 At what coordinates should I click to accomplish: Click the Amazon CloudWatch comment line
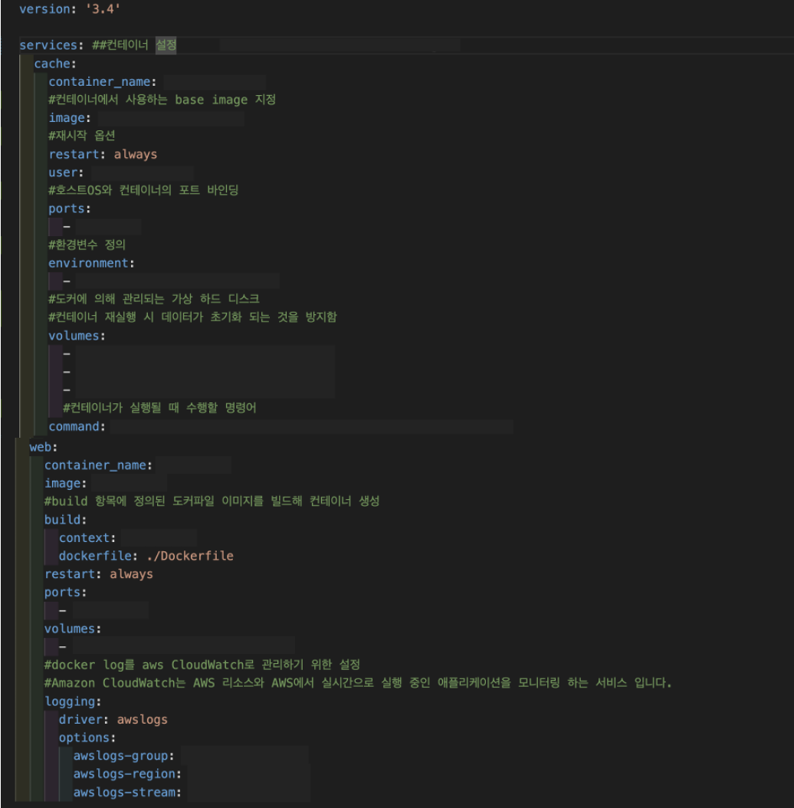pyautogui.click(x=230, y=684)
